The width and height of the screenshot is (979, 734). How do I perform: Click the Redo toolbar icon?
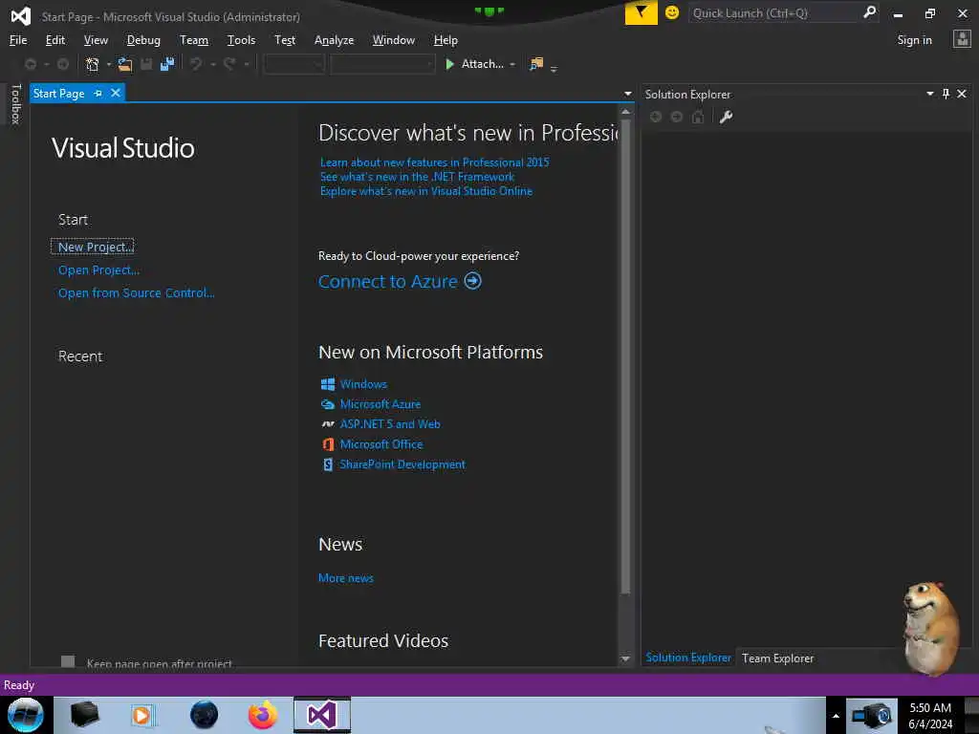tap(229, 64)
